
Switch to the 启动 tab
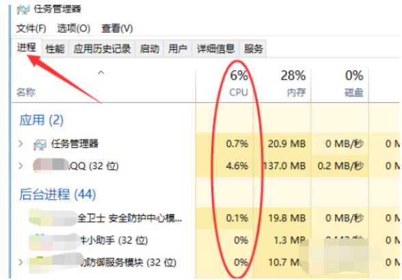click(150, 49)
